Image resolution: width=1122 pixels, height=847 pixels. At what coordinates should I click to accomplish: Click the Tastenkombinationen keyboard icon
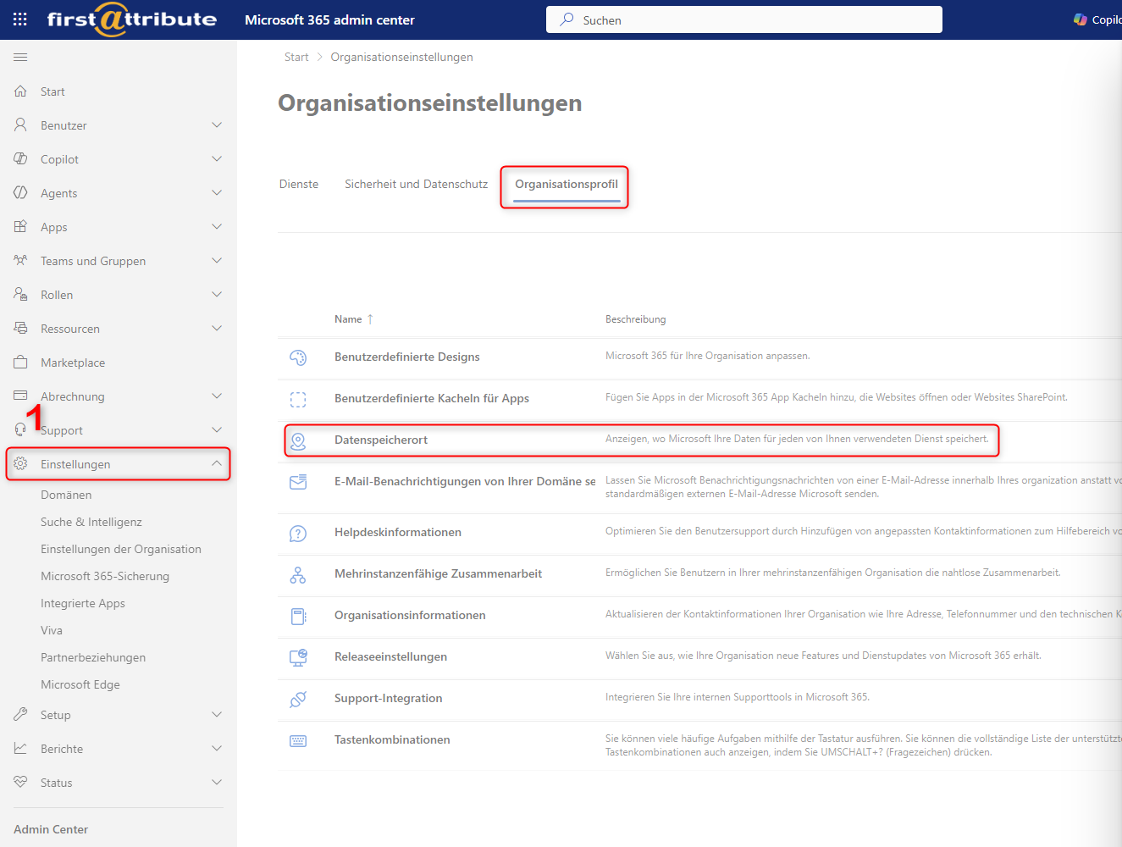(x=298, y=740)
